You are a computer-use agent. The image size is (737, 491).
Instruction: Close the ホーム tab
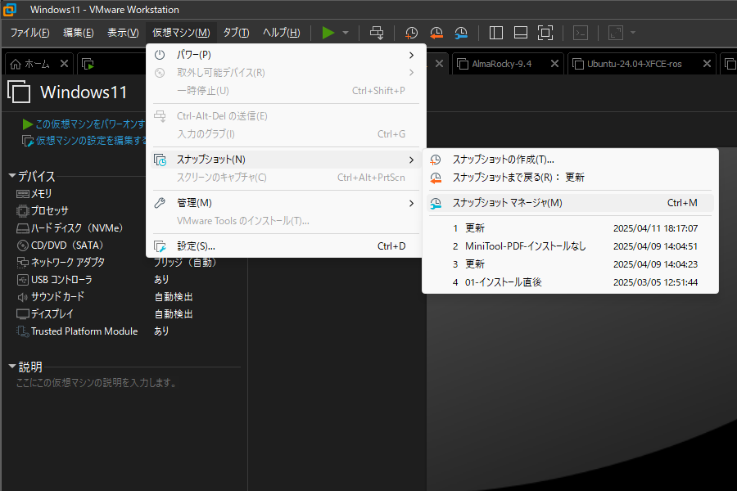[65, 64]
